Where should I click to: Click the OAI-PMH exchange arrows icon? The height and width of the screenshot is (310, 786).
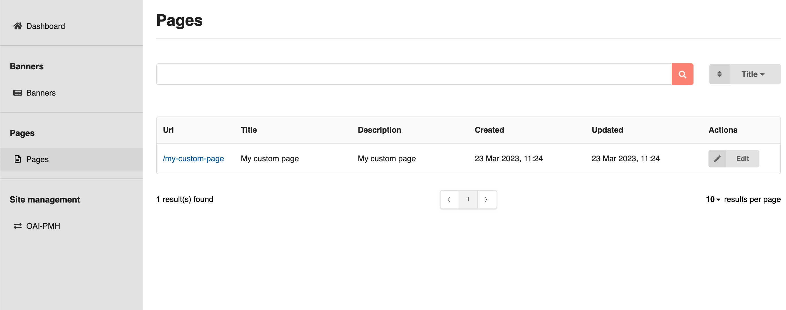tap(17, 226)
